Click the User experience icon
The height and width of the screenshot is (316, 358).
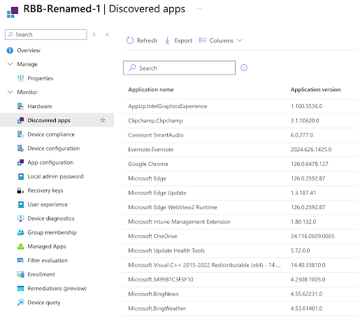click(x=20, y=204)
